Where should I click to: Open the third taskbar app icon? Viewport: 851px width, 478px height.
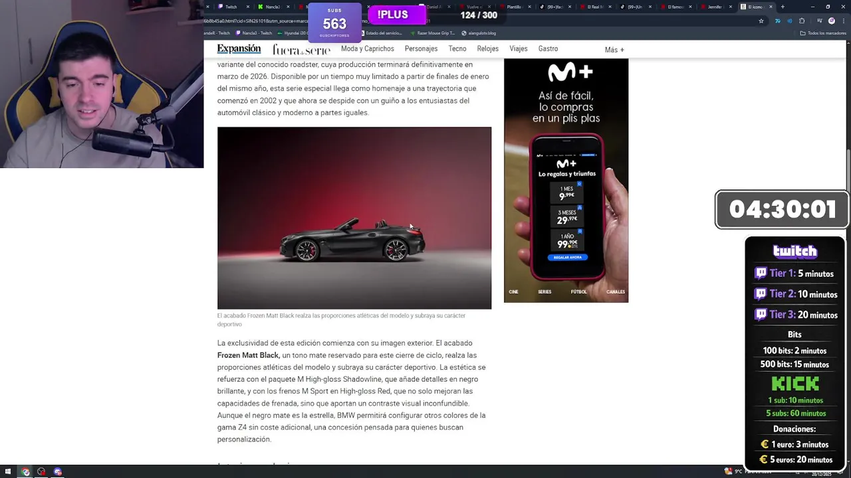(57, 472)
